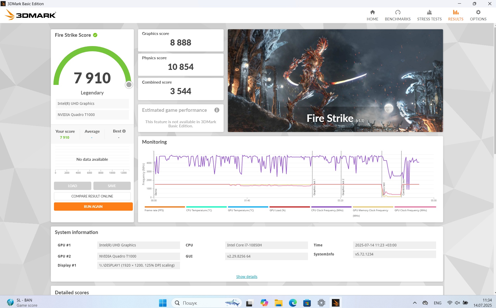Viewport: 496px width, 308px height.
Task: Click the Display #1 value field
Action: point(139,265)
